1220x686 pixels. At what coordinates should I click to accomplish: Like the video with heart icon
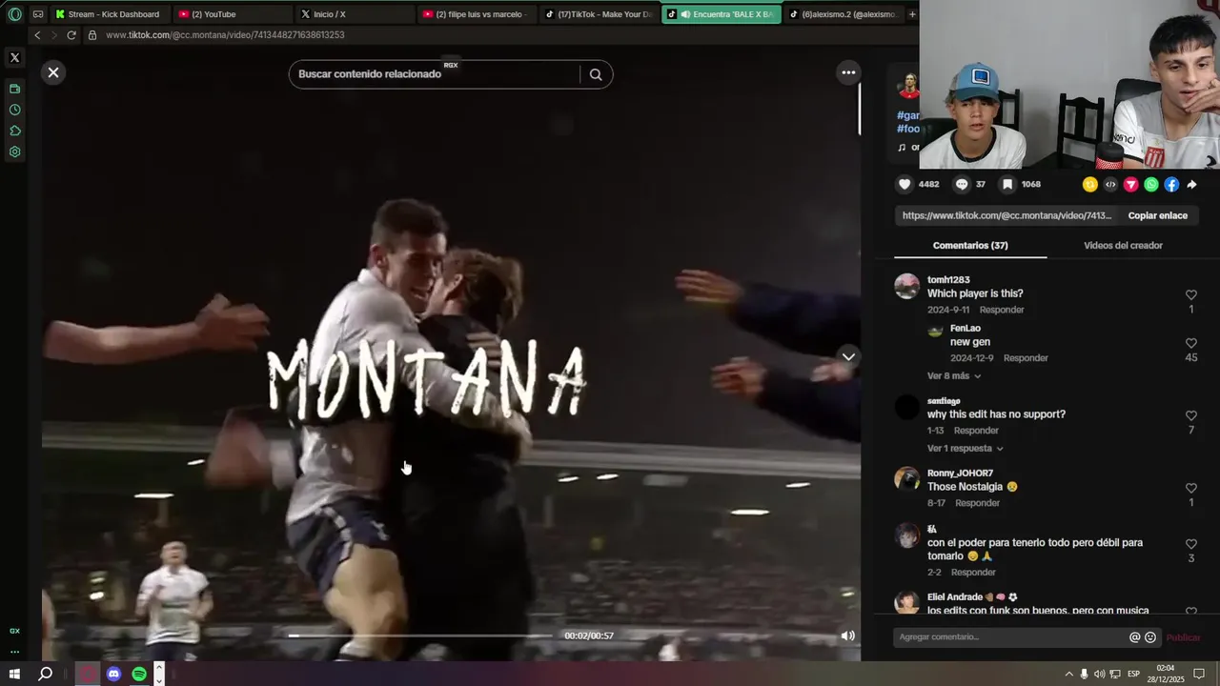(905, 184)
